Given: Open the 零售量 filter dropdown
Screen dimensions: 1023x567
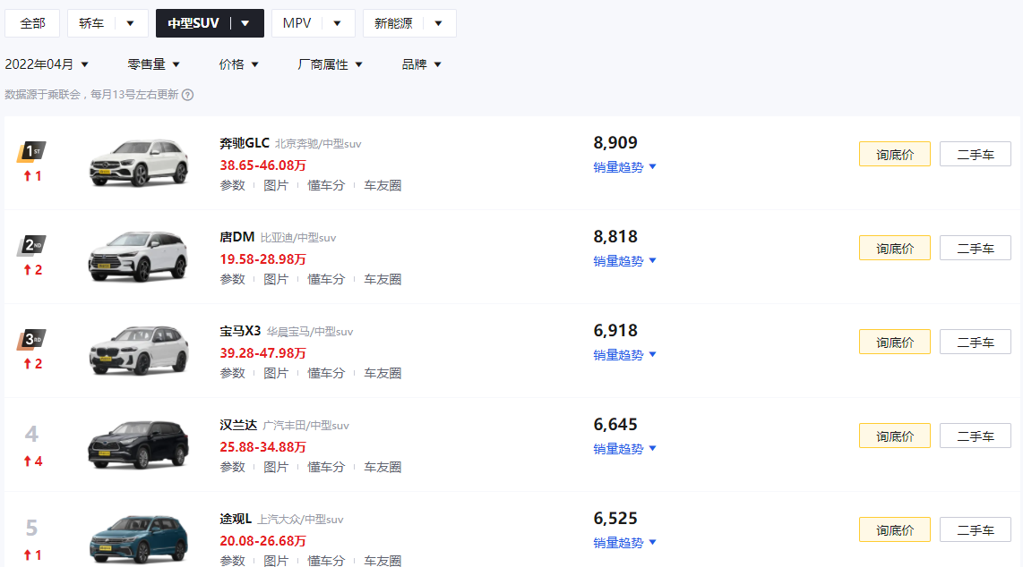Looking at the screenshot, I should pos(153,64).
